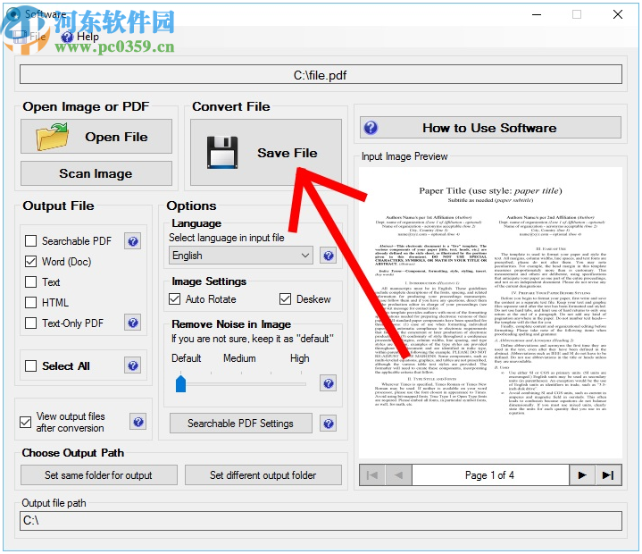Open the Help menu

coord(80,37)
